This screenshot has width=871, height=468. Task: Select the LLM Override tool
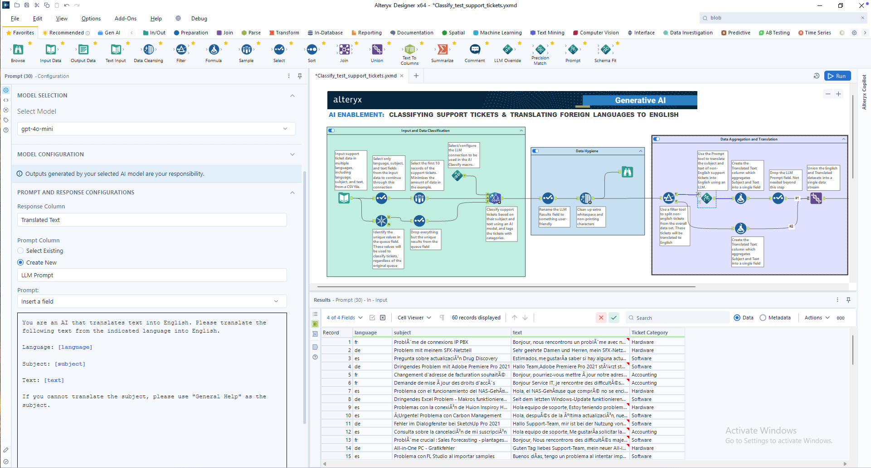(x=508, y=49)
